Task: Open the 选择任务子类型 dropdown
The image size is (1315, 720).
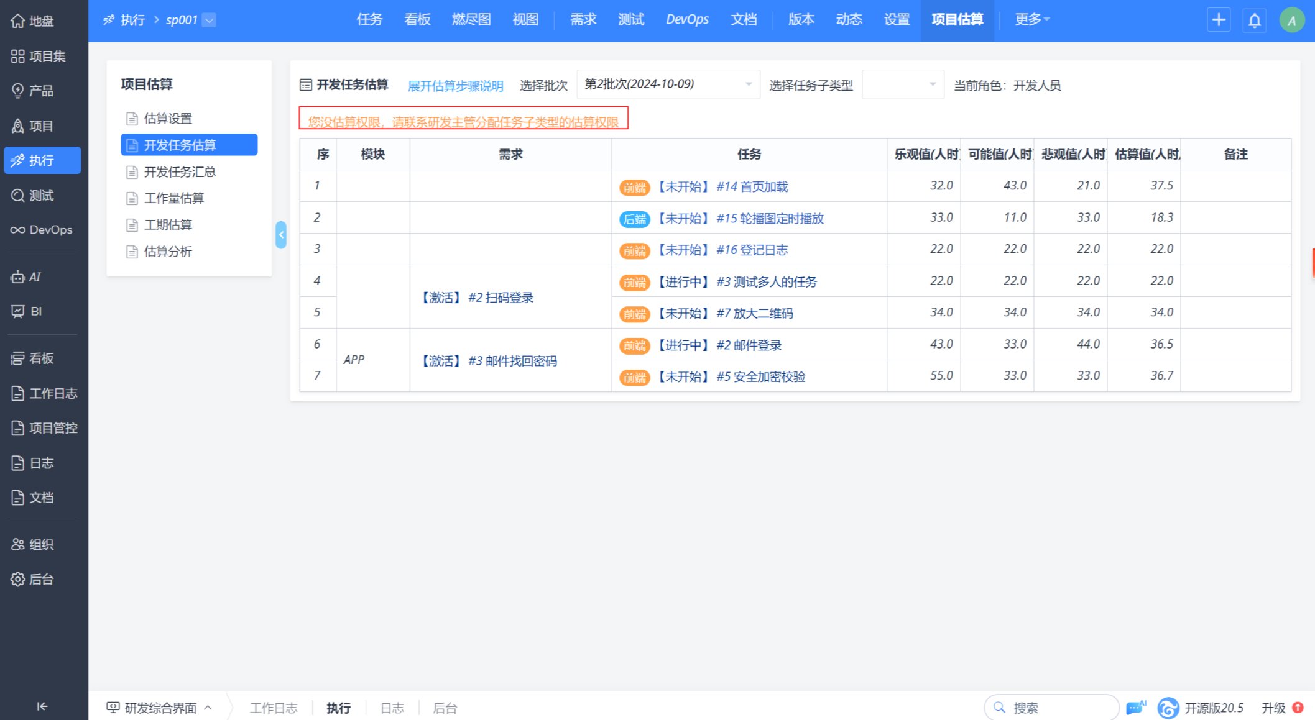Action: 902,84
